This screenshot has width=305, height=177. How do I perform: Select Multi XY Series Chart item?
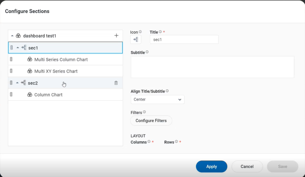coord(56,71)
